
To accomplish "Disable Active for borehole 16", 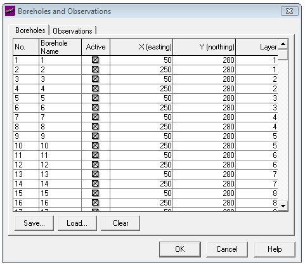I will point(95,203).
